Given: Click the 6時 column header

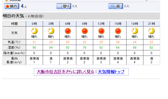Looking at the screenshot, I should 68,24.
